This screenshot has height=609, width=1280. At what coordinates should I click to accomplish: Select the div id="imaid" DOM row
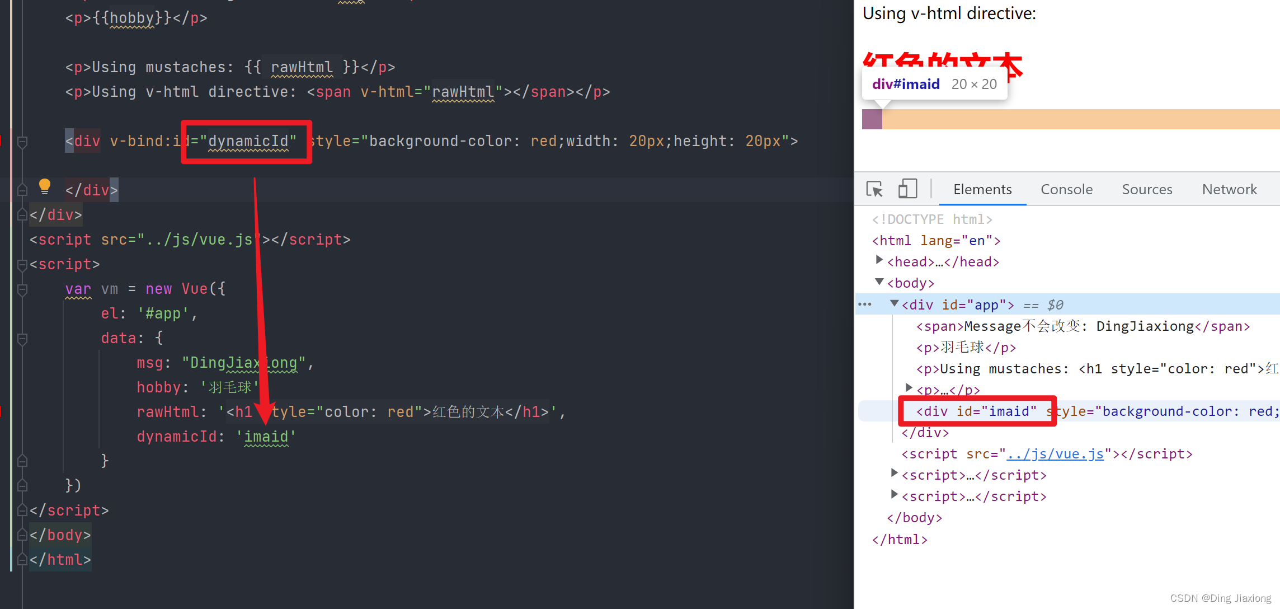pyautogui.click(x=1069, y=411)
